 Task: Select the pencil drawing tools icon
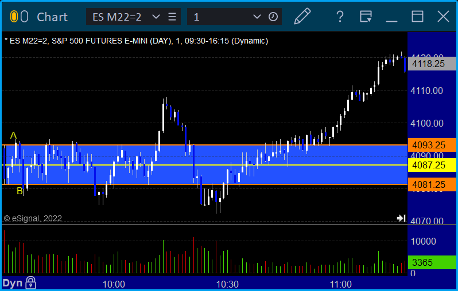(x=302, y=17)
